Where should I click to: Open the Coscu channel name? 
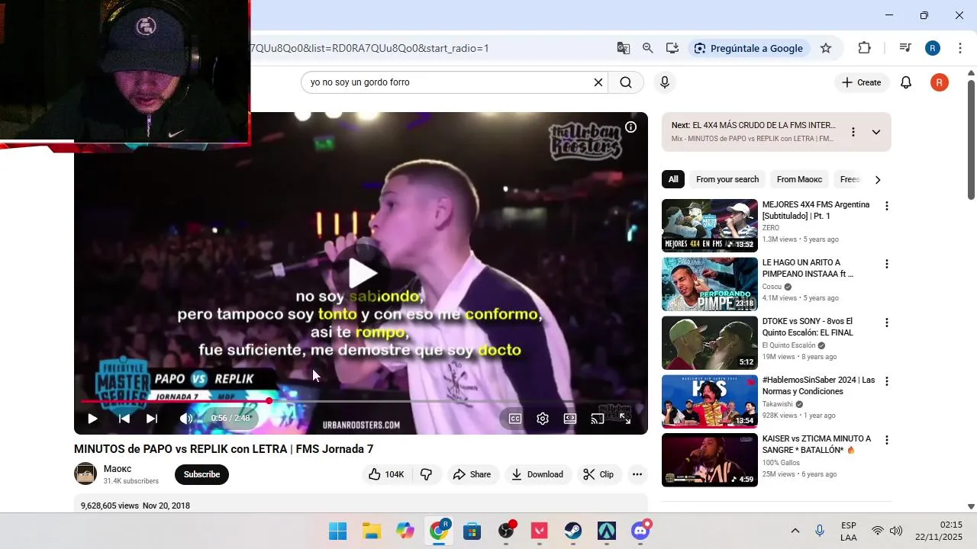772,287
